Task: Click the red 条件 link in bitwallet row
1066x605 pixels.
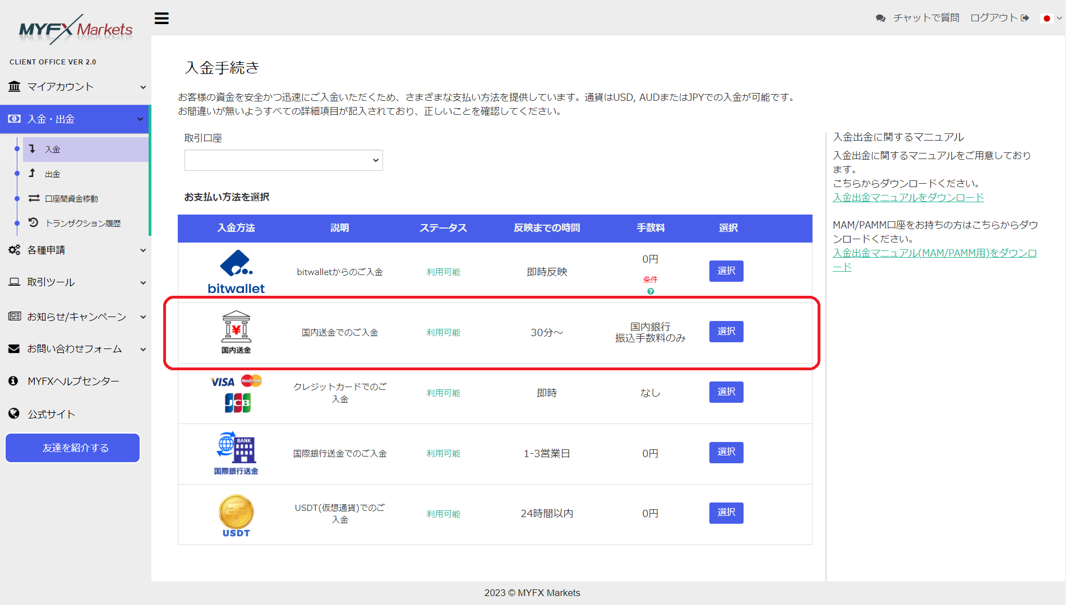Action: pyautogui.click(x=650, y=280)
